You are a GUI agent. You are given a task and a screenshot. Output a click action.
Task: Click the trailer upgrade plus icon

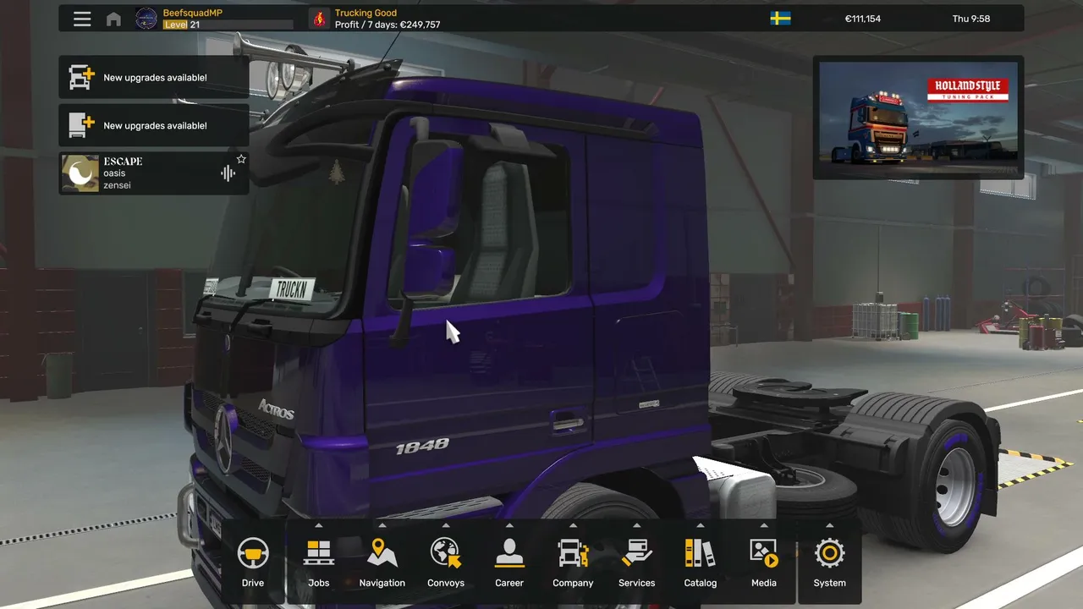click(80, 125)
